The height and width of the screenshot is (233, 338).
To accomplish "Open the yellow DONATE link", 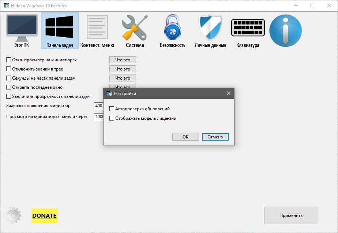I will click(x=44, y=215).
